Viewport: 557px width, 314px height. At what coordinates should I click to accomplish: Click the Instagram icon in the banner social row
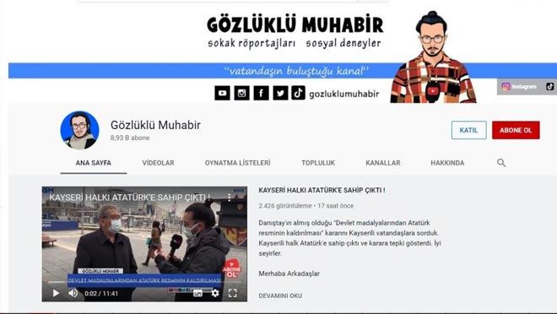pyautogui.click(x=241, y=93)
